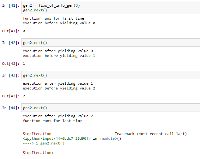Click the 'function runs for first time' output
This screenshot has height=159, width=200.
pos(53,18)
